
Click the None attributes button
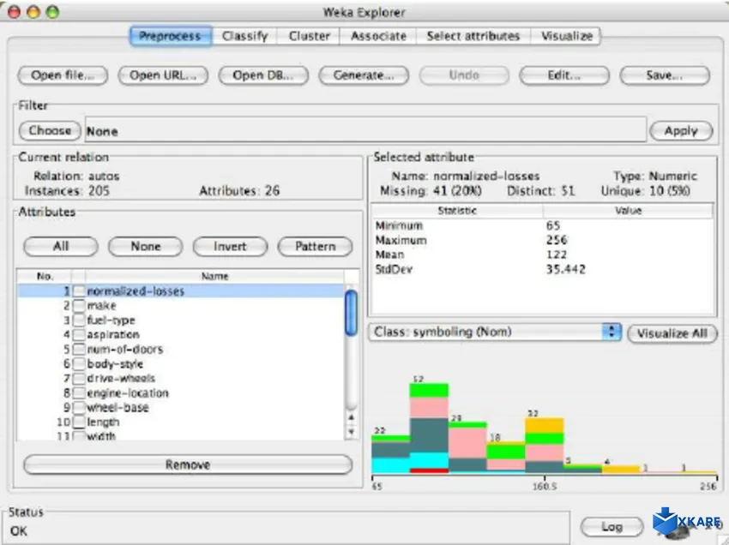[146, 246]
